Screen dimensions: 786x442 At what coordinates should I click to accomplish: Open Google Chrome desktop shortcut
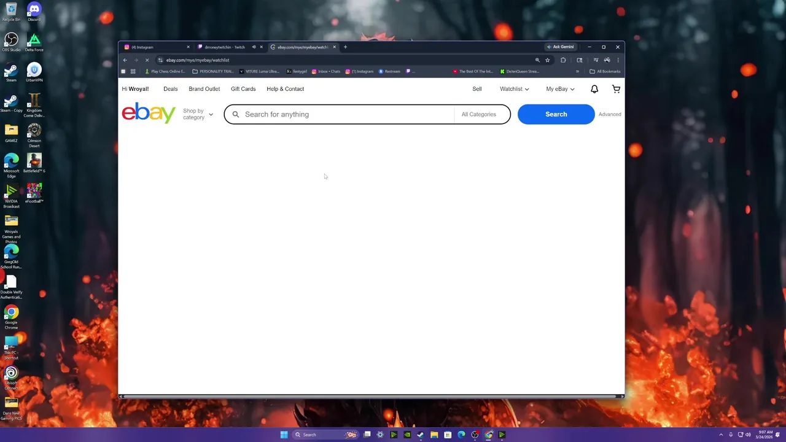[x=11, y=317]
